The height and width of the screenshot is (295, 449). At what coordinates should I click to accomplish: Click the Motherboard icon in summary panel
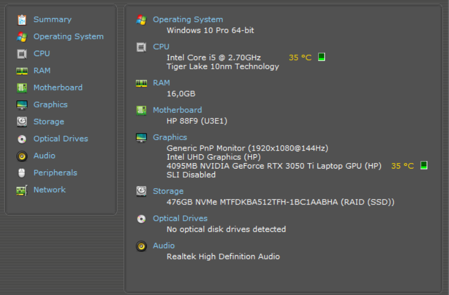tap(141, 111)
